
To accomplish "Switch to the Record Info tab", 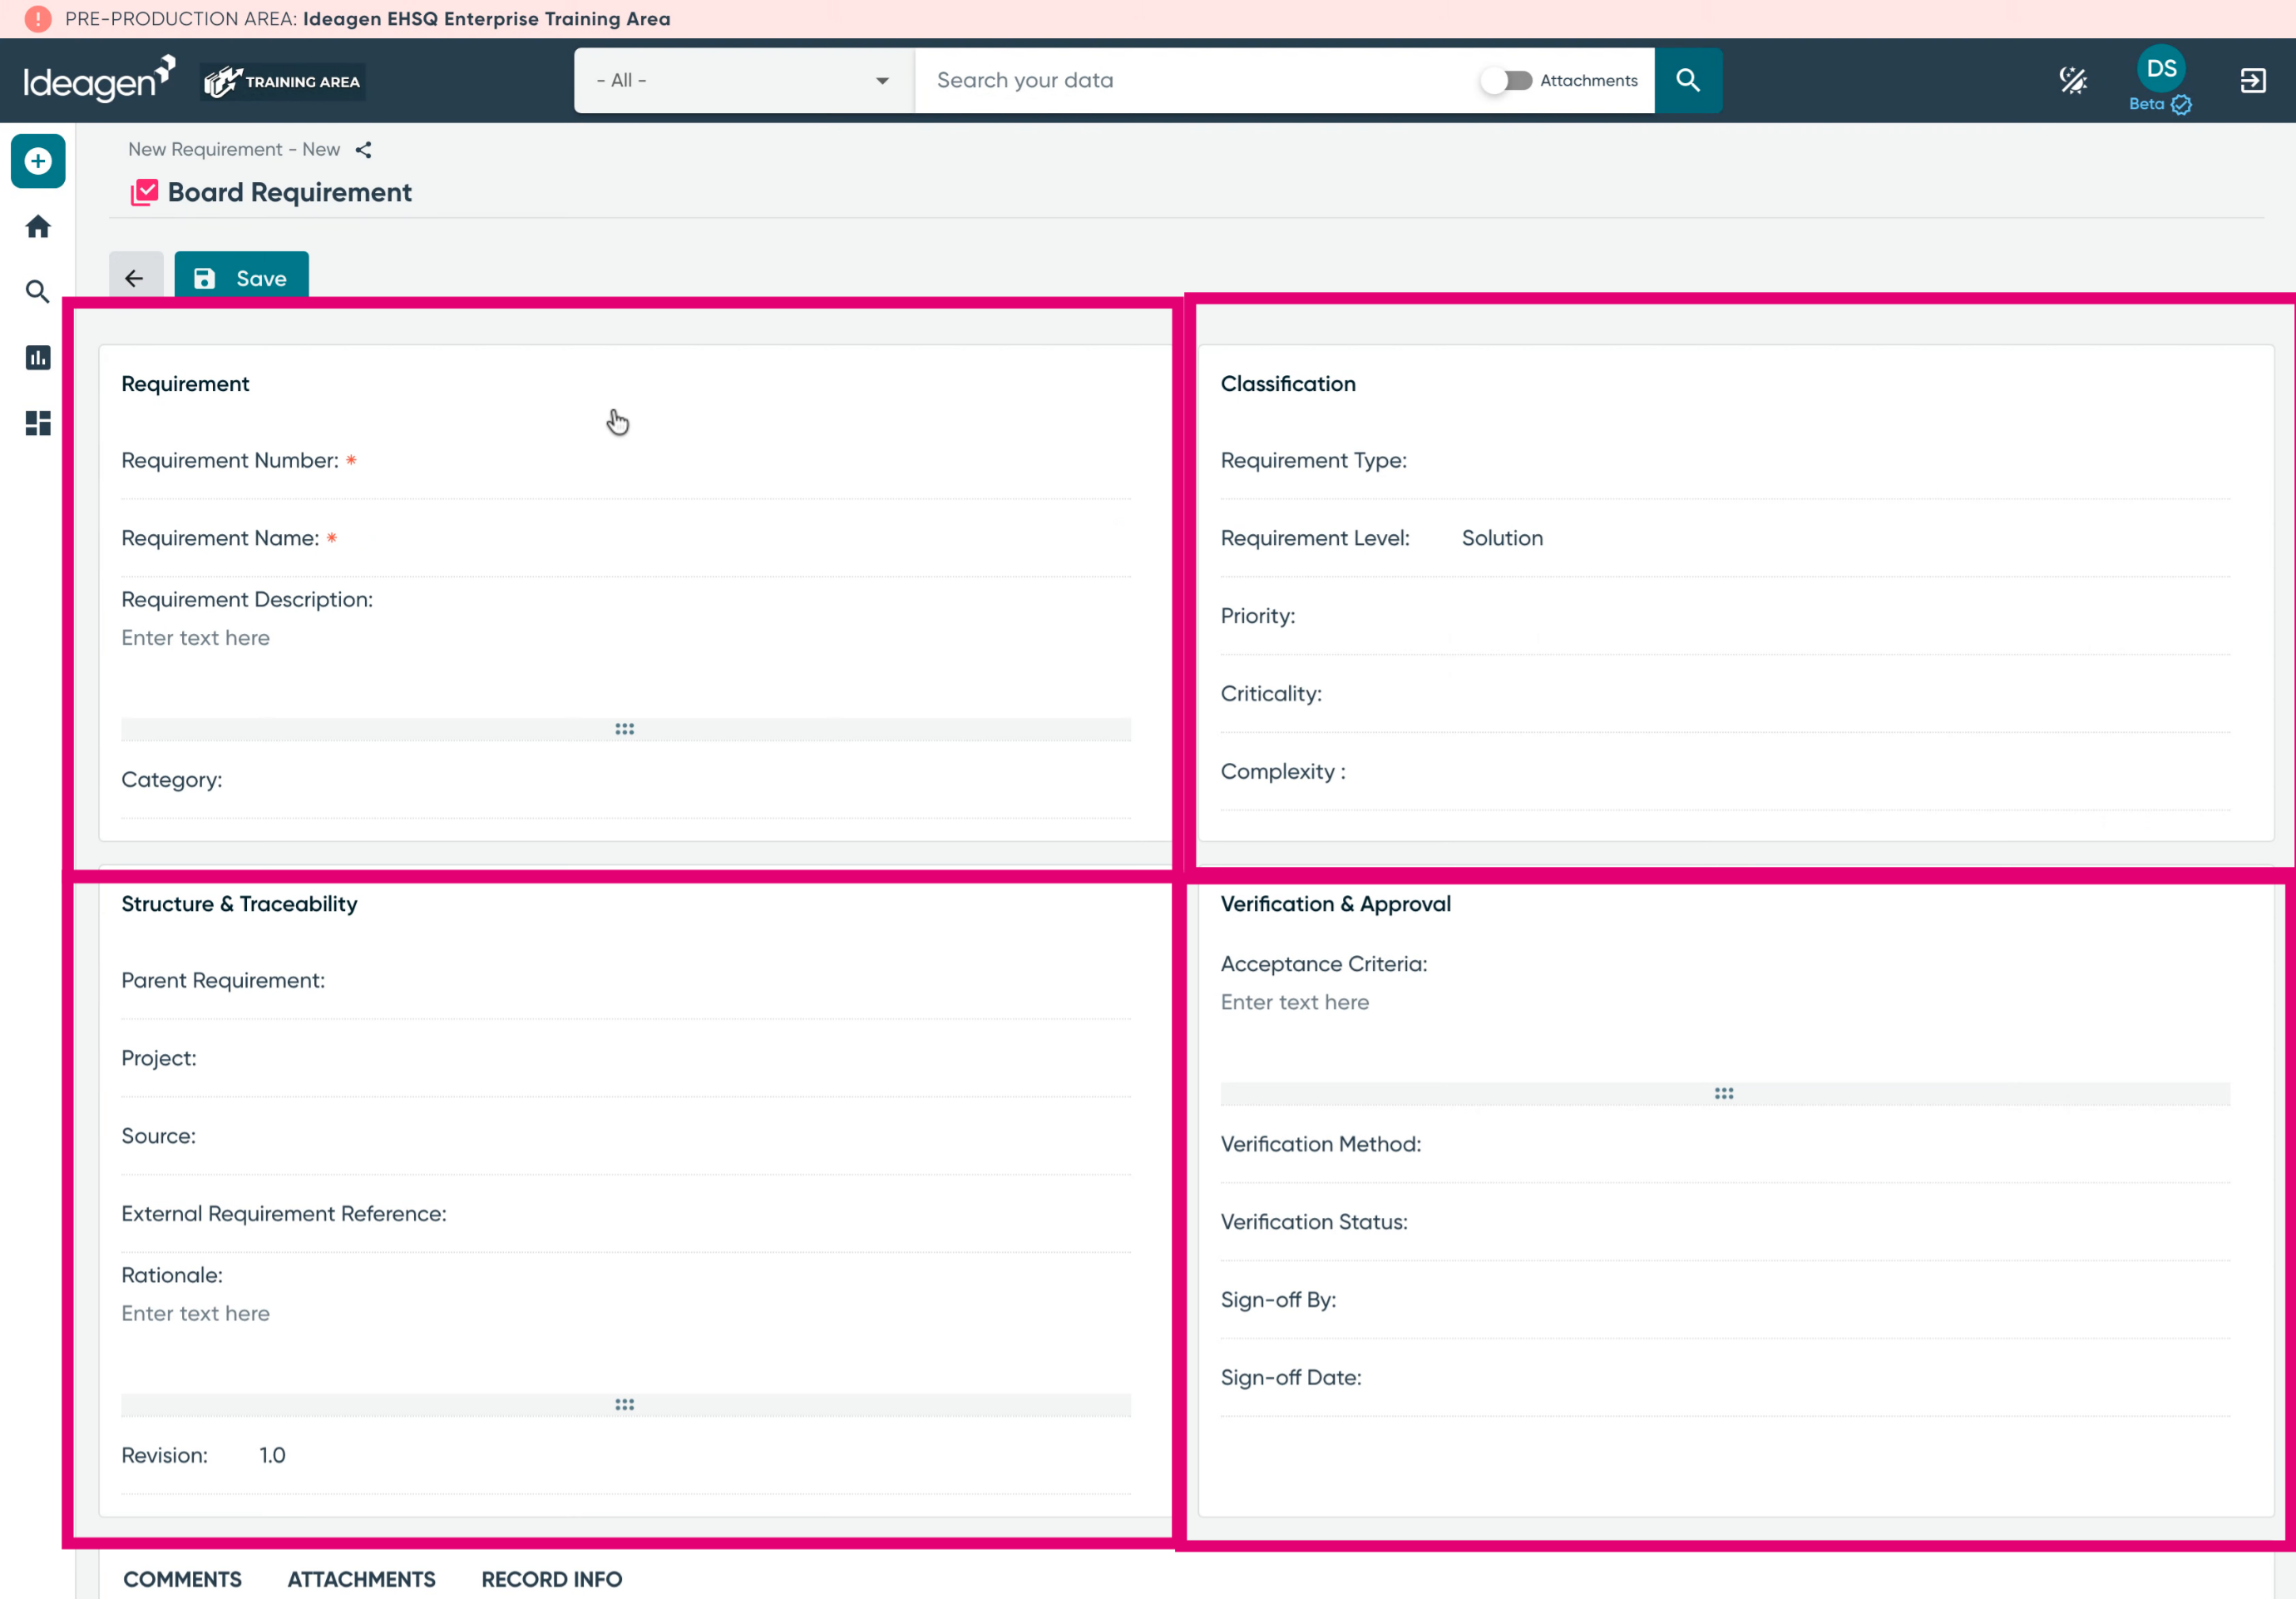I will tap(551, 1579).
